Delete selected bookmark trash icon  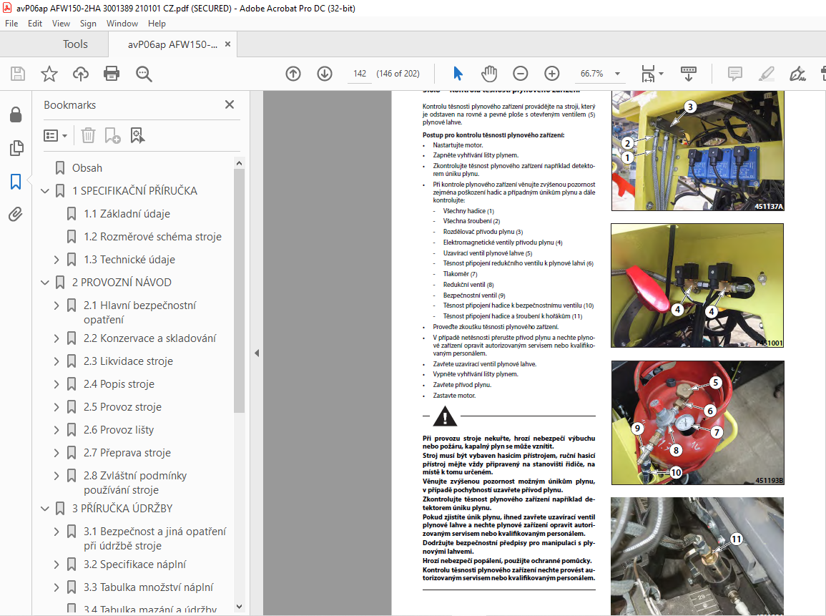pyautogui.click(x=88, y=136)
